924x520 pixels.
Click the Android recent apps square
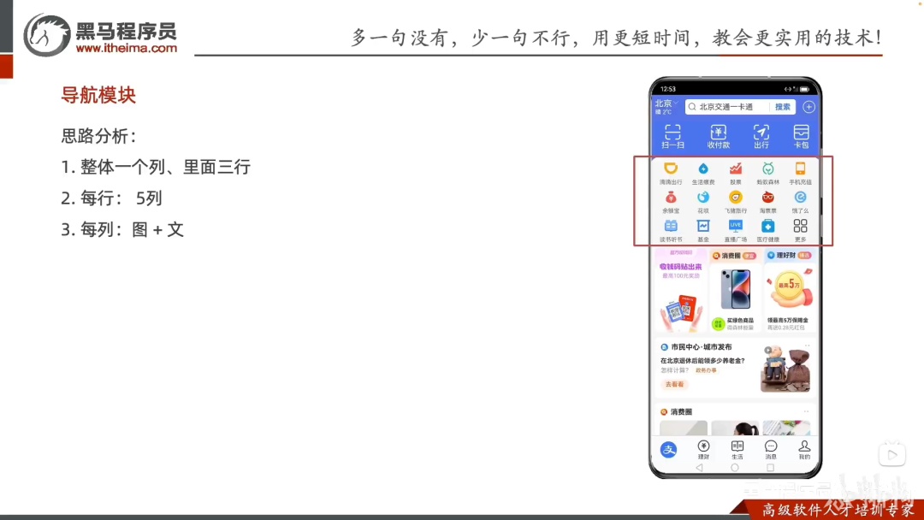770,468
